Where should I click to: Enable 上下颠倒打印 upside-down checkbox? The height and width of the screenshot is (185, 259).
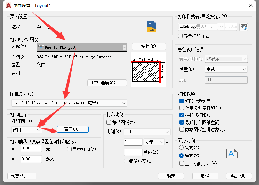click(x=182, y=164)
